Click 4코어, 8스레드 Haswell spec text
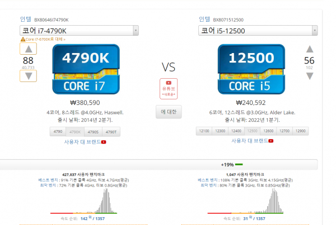336x225 pixels. (85, 113)
